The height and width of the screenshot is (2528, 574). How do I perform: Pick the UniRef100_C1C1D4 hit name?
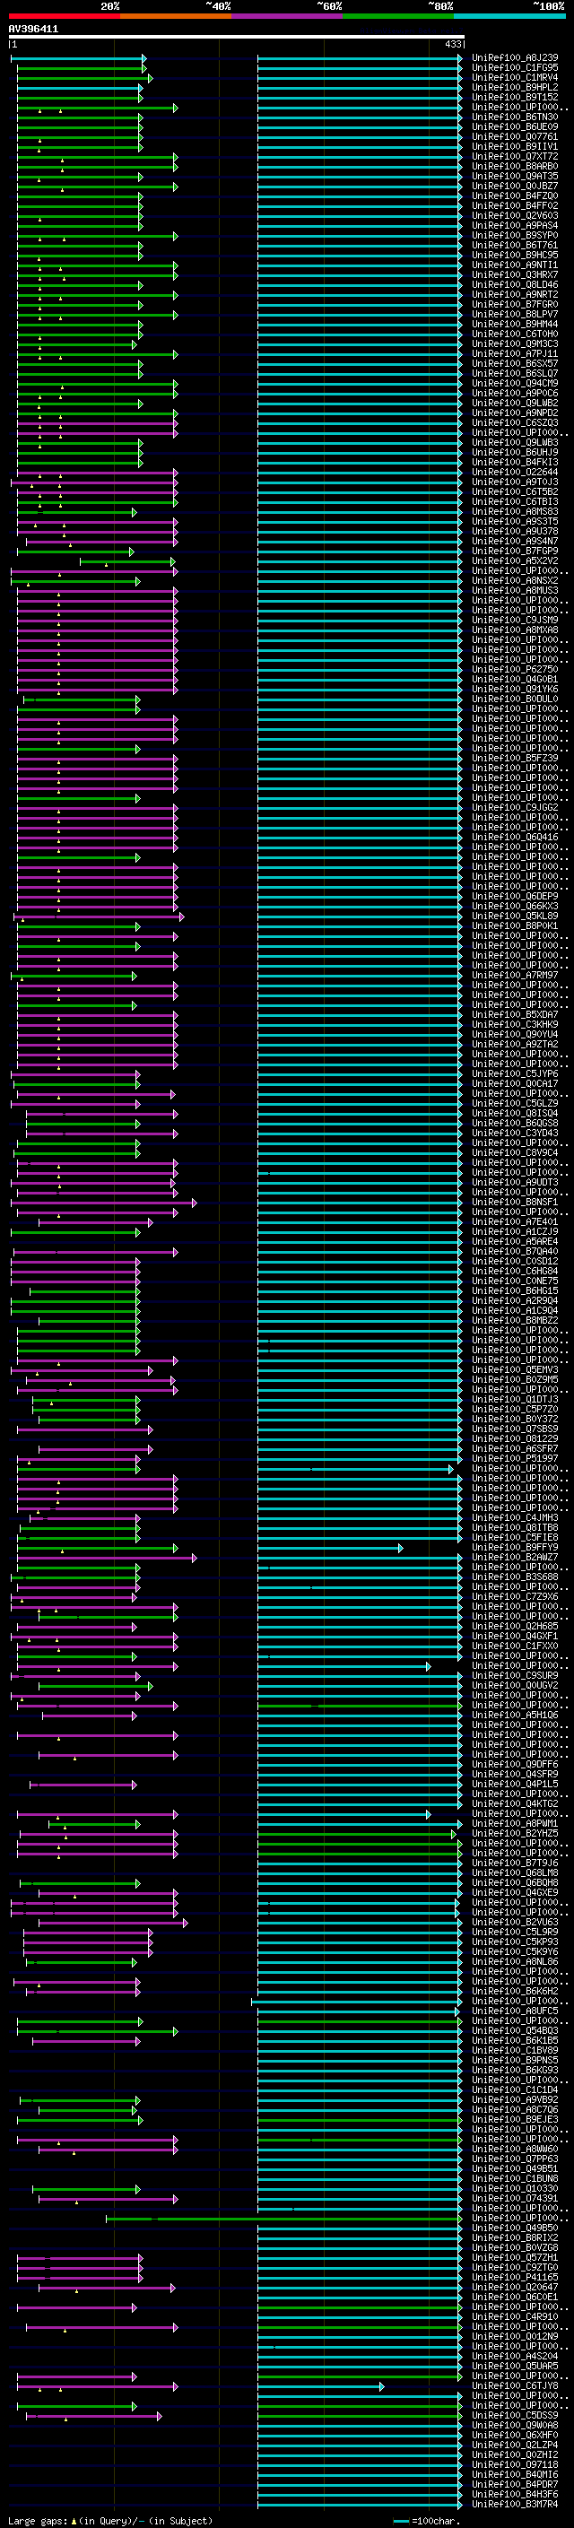point(515,2089)
